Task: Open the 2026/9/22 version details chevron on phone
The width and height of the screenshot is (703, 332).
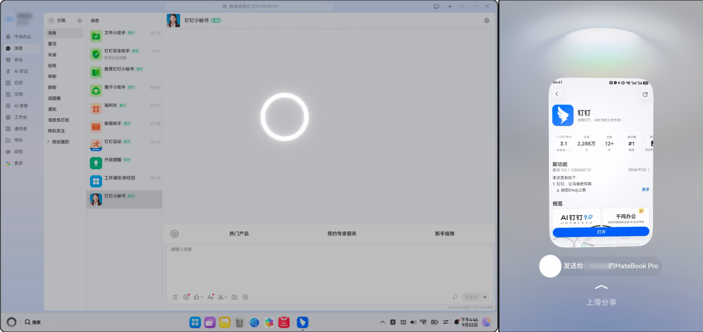Action: point(649,170)
